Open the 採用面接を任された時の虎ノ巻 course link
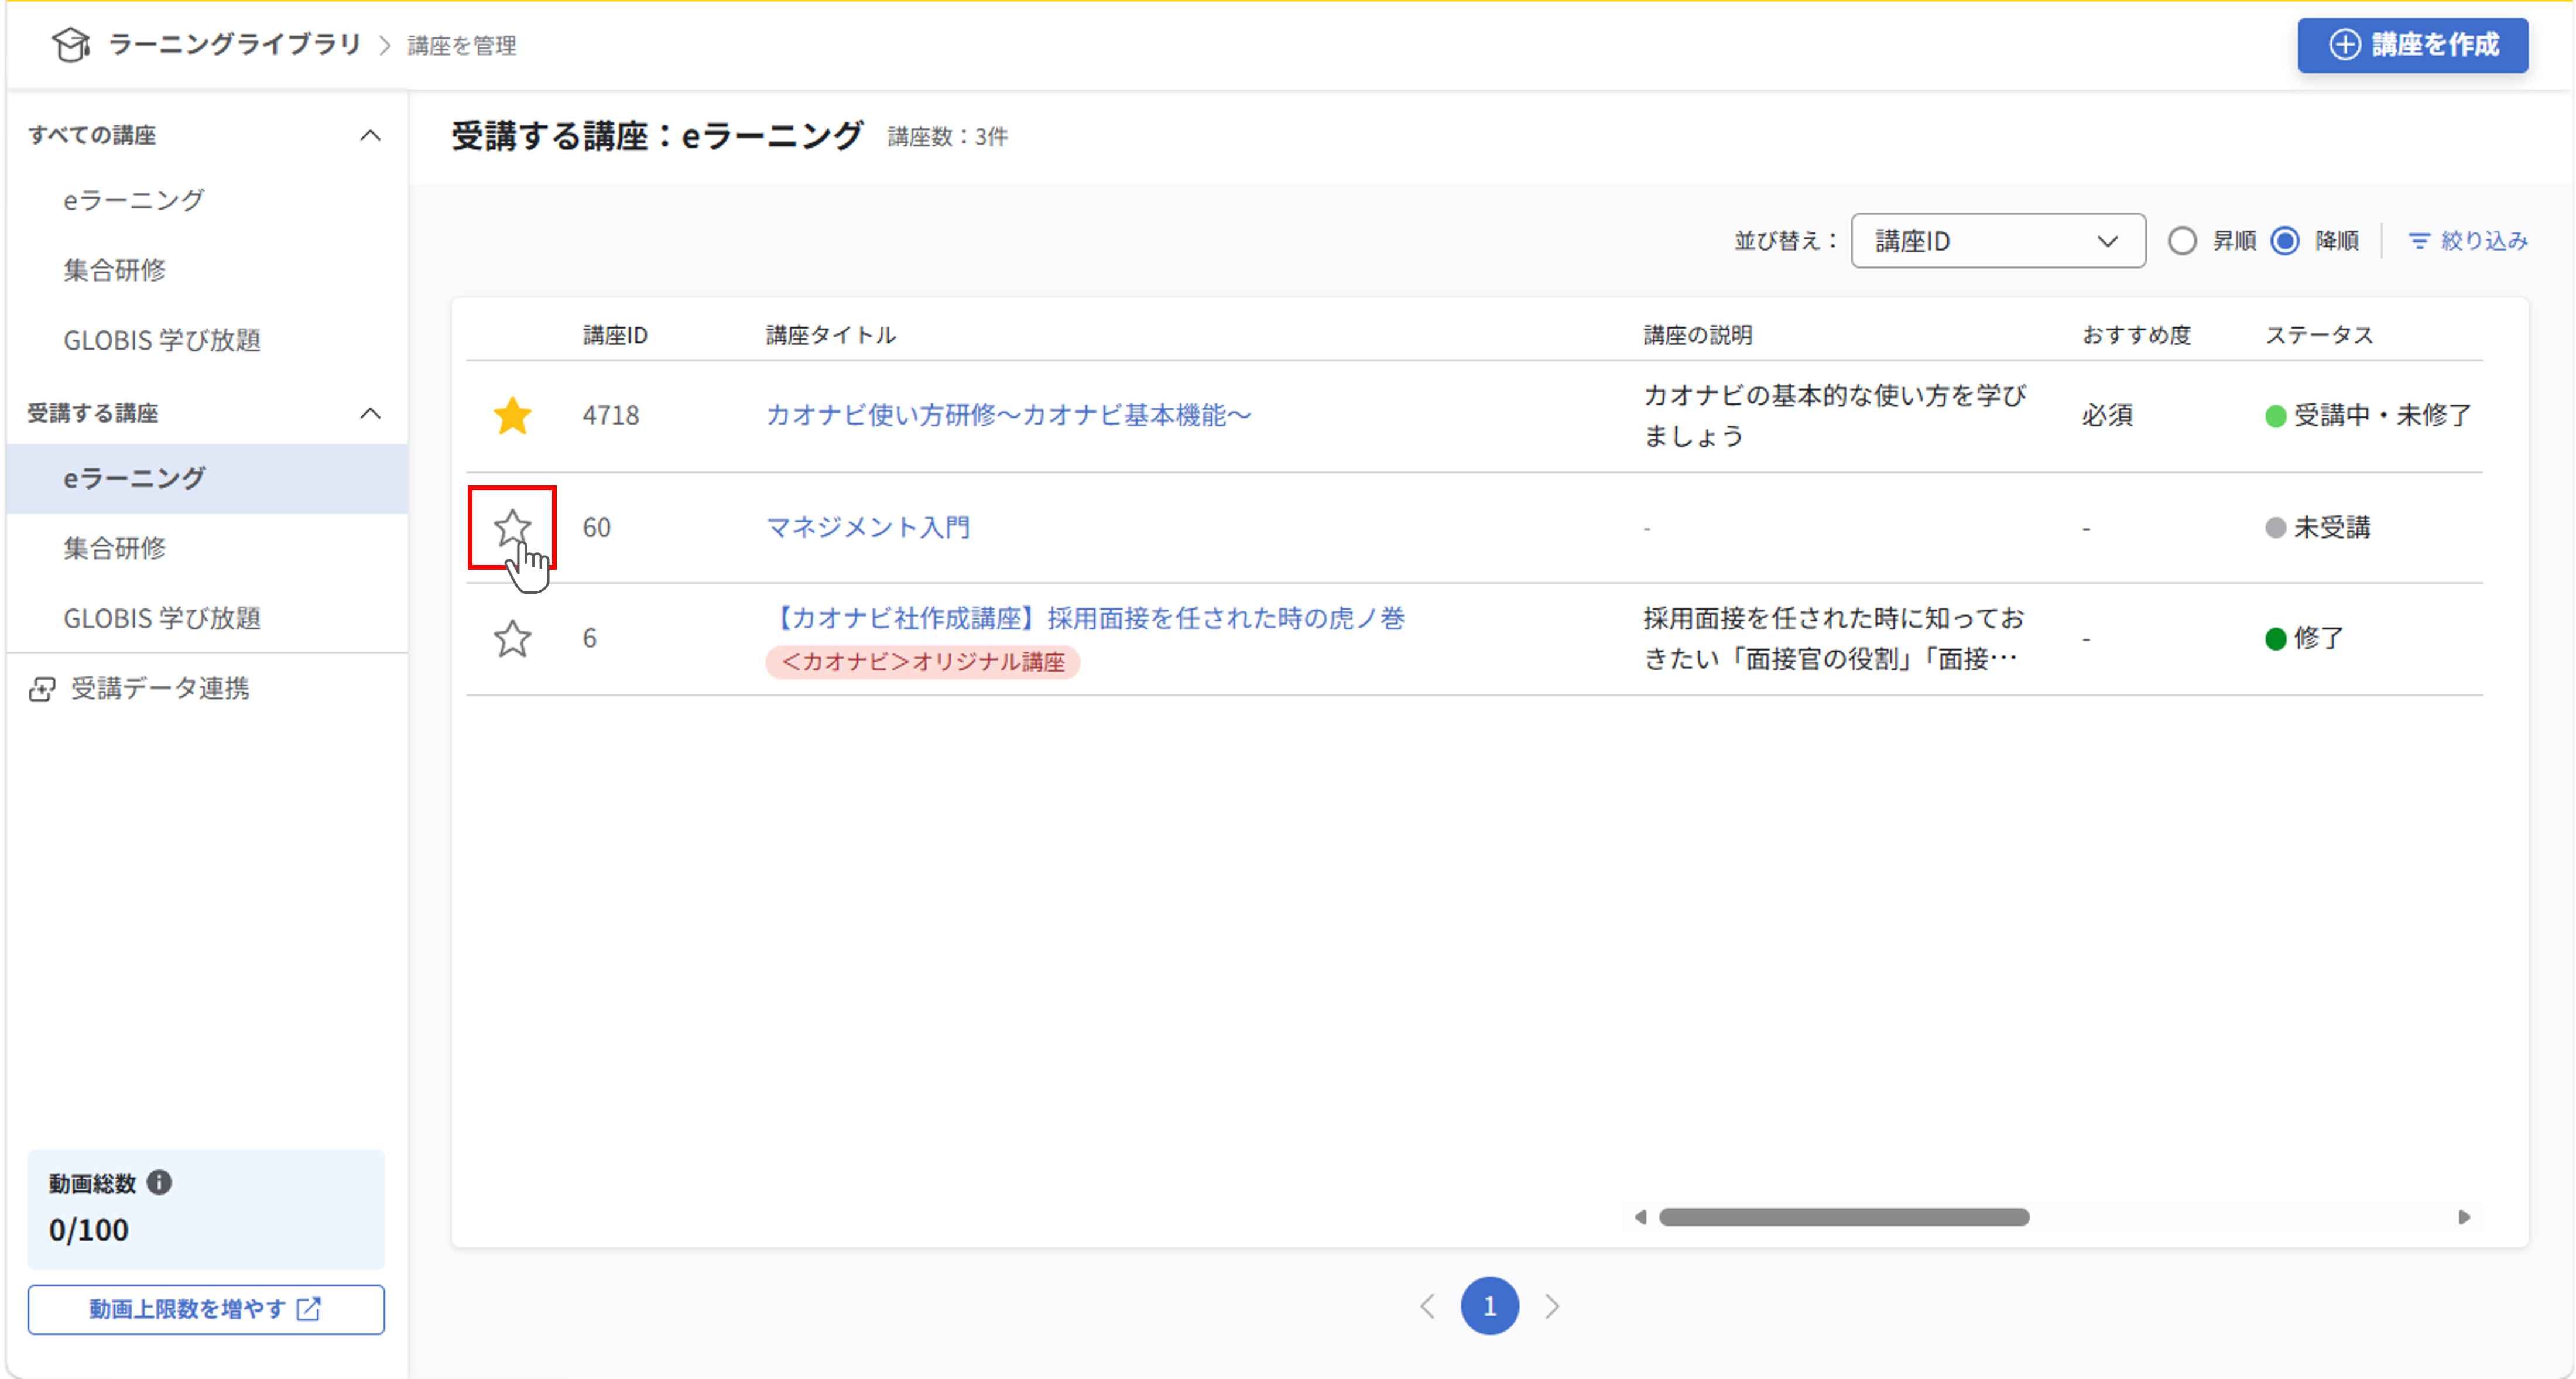Screen dimensions: 2576x1379 tap(1086, 618)
